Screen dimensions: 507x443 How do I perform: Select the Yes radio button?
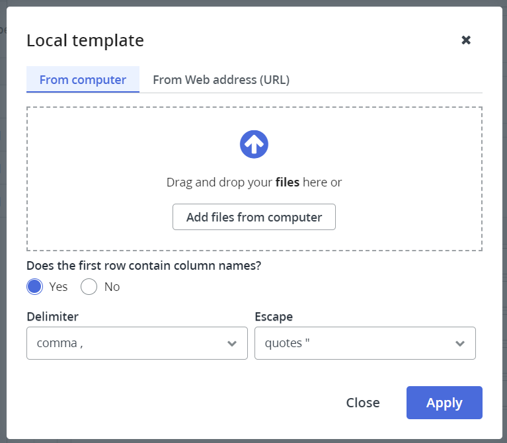(34, 287)
